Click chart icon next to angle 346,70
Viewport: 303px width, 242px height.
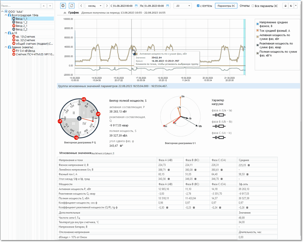pos(222,179)
